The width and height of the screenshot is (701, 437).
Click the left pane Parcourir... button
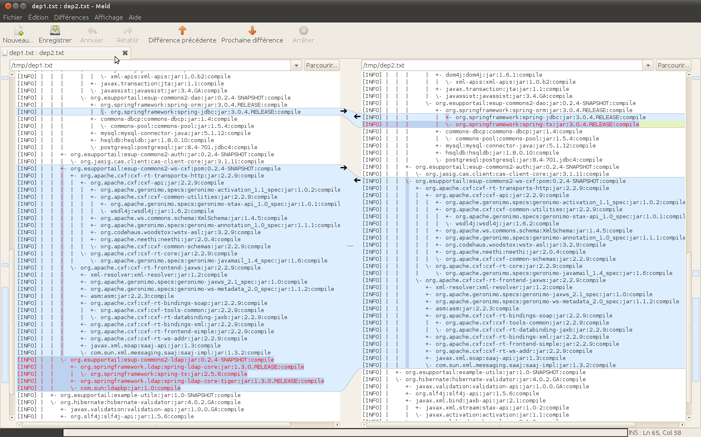321,65
